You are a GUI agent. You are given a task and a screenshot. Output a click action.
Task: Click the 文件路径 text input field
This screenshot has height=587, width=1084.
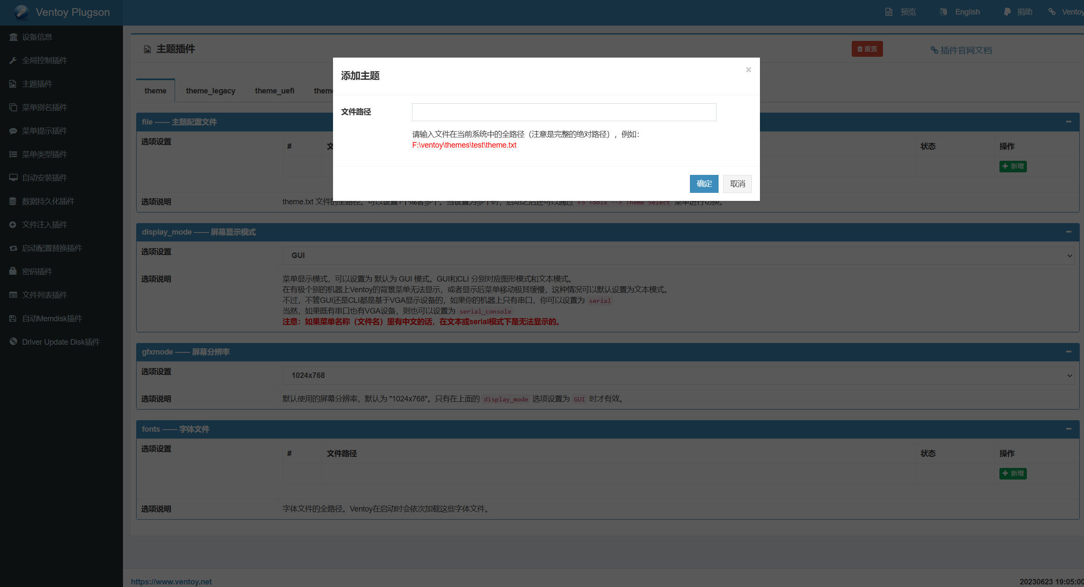564,112
